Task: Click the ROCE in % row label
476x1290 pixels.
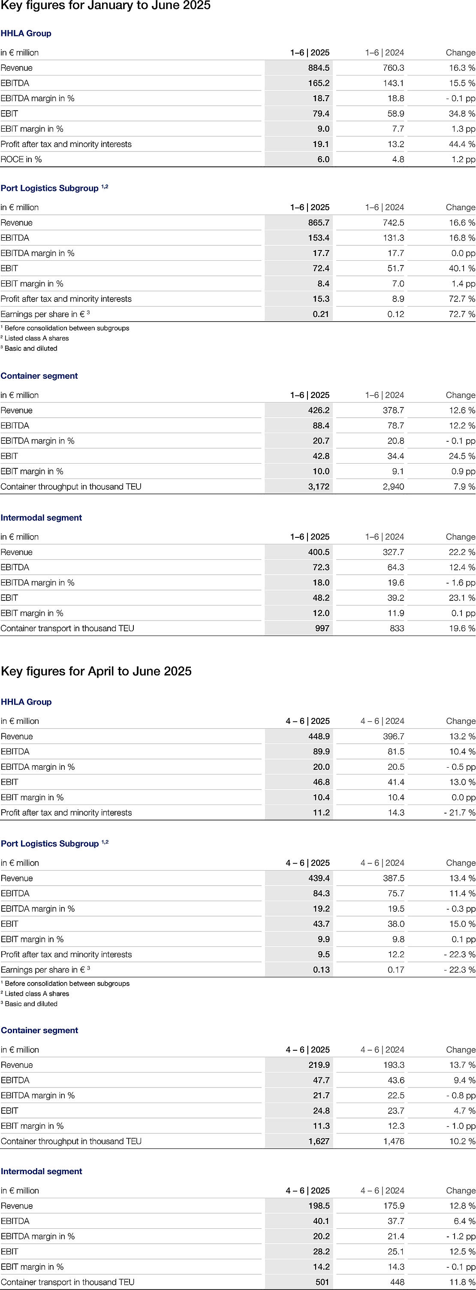Action: pyautogui.click(x=21, y=160)
